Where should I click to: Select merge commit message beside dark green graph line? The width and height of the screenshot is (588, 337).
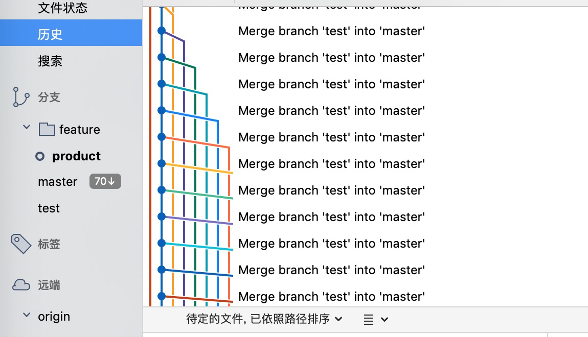tap(331, 58)
